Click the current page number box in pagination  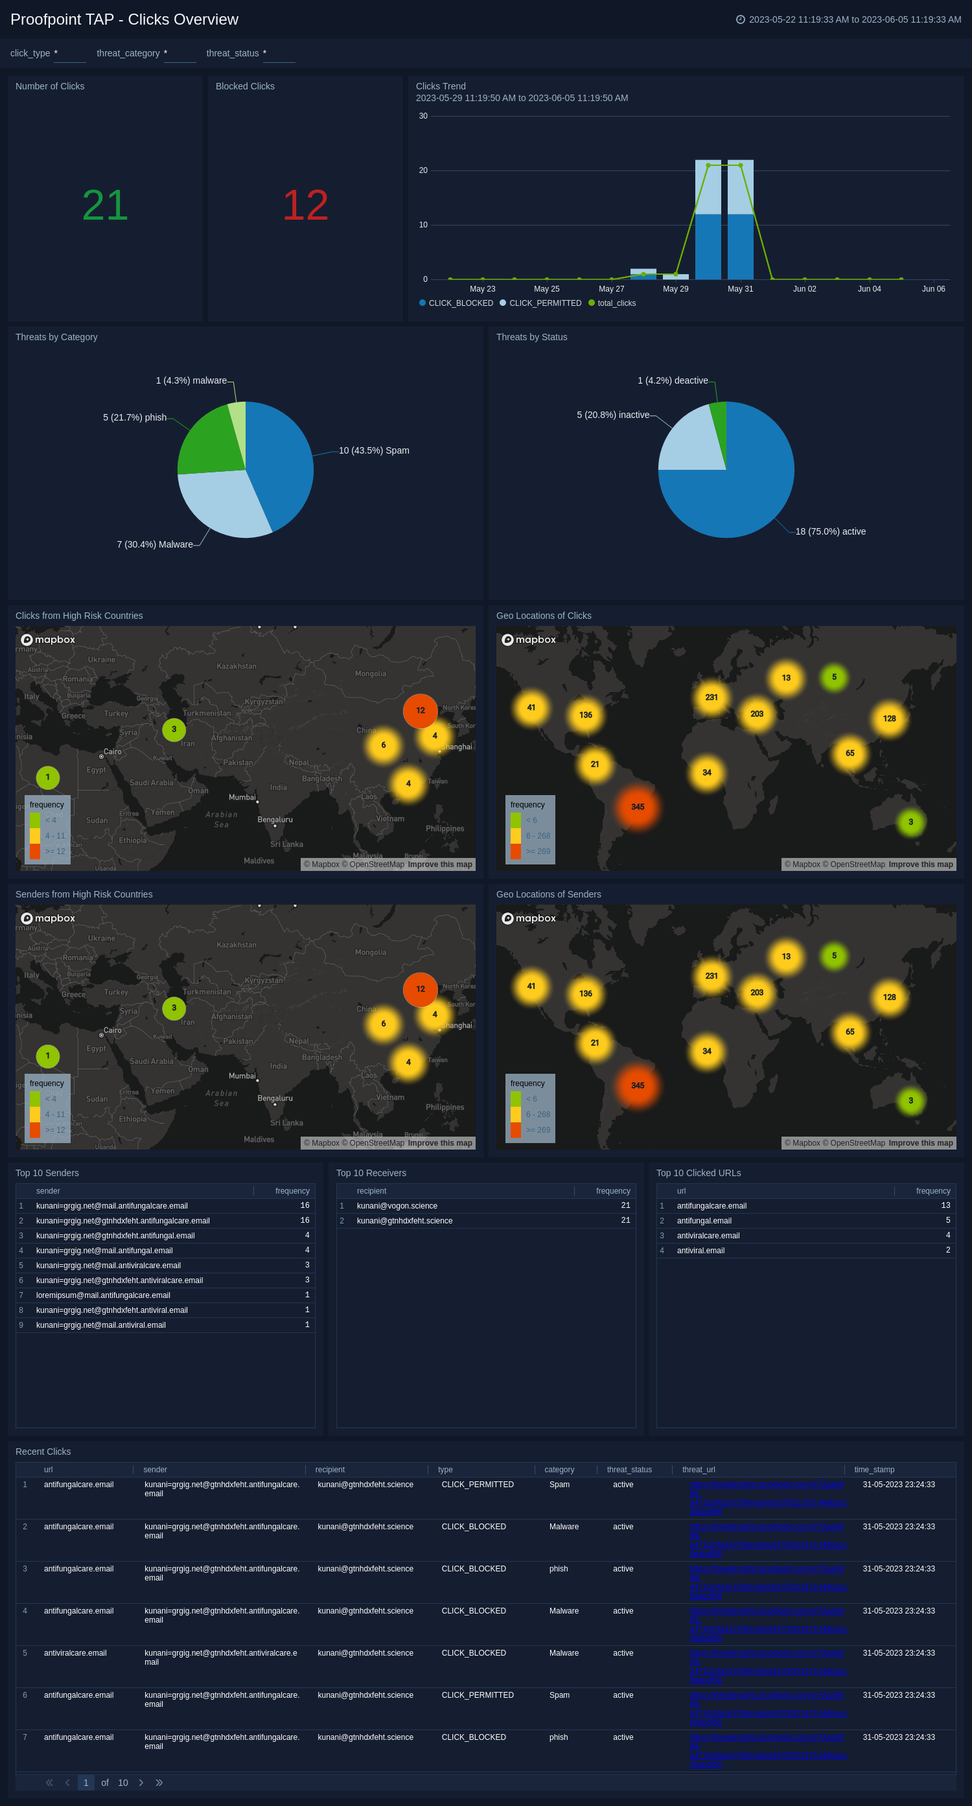tap(86, 1782)
